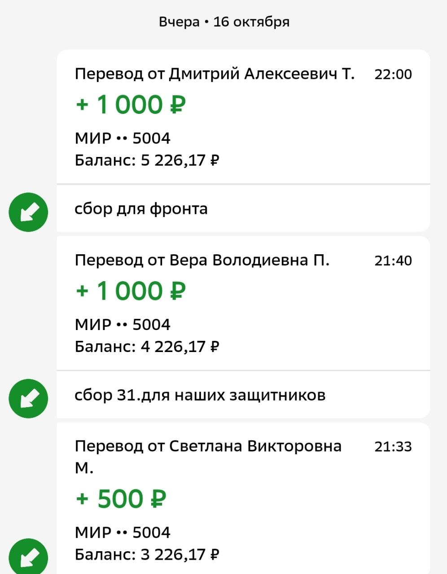Tap the МИР •• 5004 card in Вера's transfer
Image resolution: width=447 pixels, height=574 pixels.
click(123, 324)
